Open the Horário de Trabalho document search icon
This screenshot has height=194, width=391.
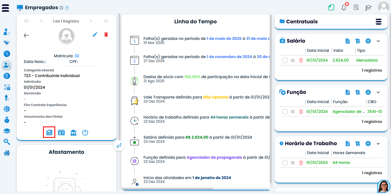[347, 144]
